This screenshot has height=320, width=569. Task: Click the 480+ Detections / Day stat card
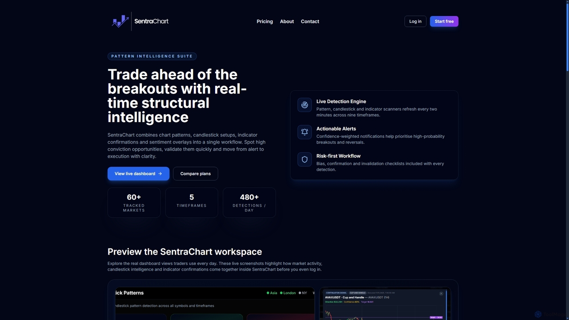(249, 203)
